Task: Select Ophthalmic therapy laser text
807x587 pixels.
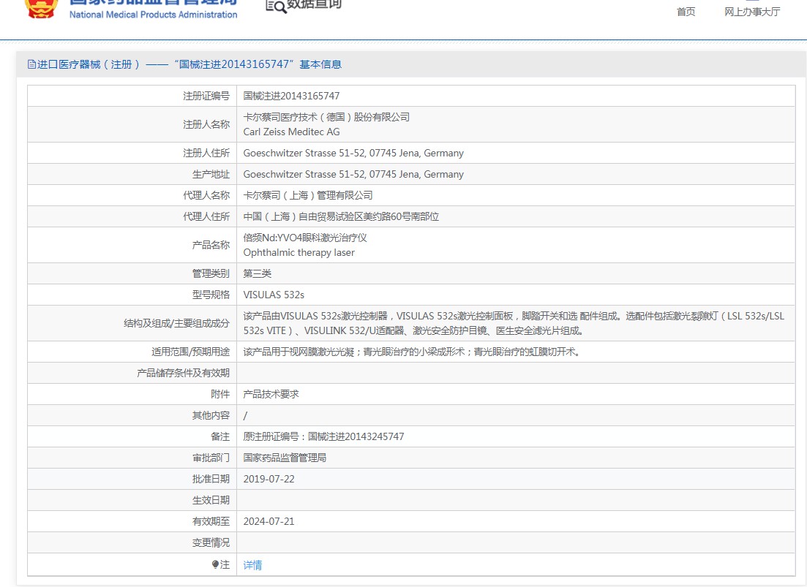Action: 299,252
